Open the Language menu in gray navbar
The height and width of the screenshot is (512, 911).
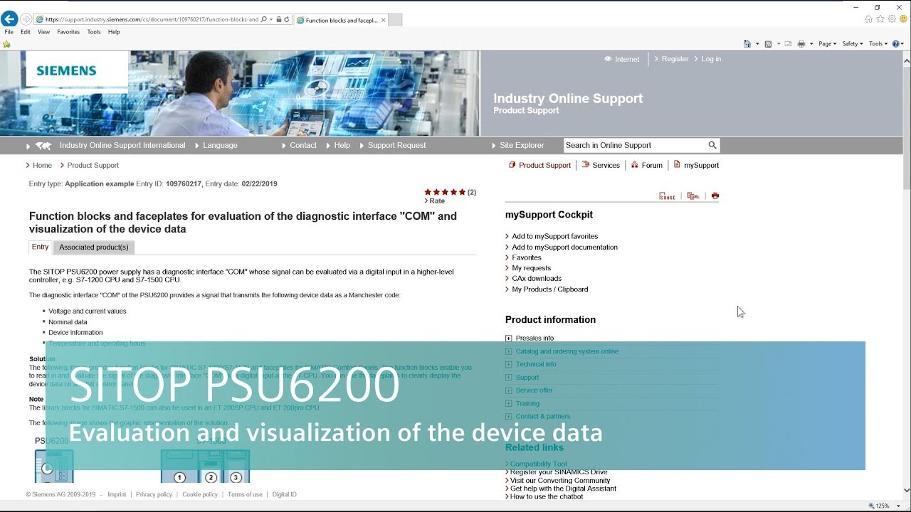click(220, 145)
